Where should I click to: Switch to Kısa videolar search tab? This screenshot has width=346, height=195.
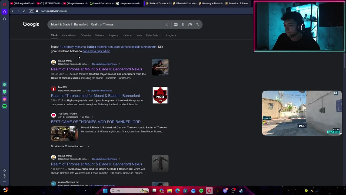pyautogui.click(x=69, y=35)
